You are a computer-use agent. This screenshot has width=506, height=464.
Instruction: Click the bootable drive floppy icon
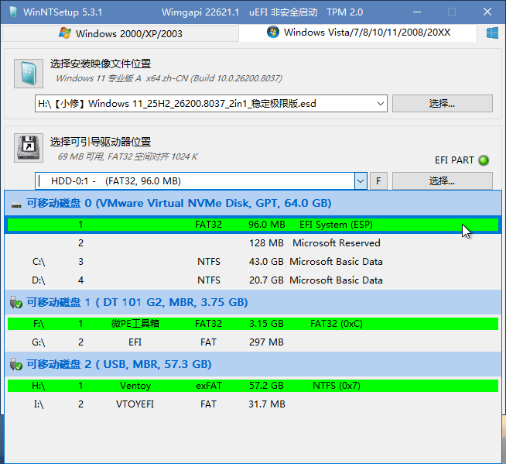pos(29,148)
